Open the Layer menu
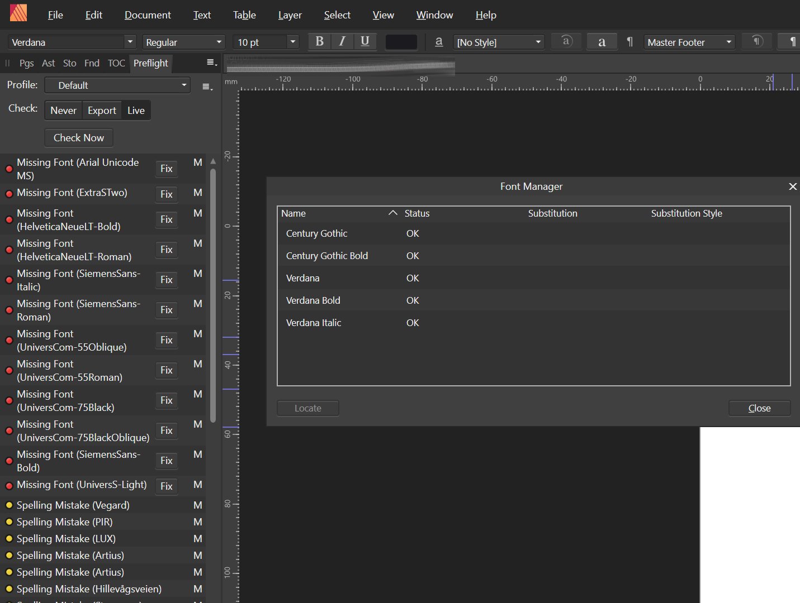The image size is (800, 603). pyautogui.click(x=290, y=15)
